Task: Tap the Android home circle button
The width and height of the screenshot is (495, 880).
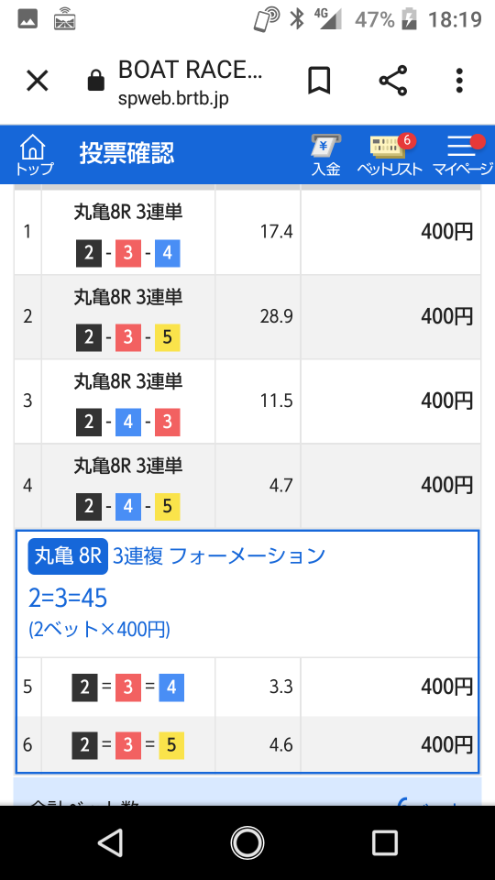Action: coord(247,842)
